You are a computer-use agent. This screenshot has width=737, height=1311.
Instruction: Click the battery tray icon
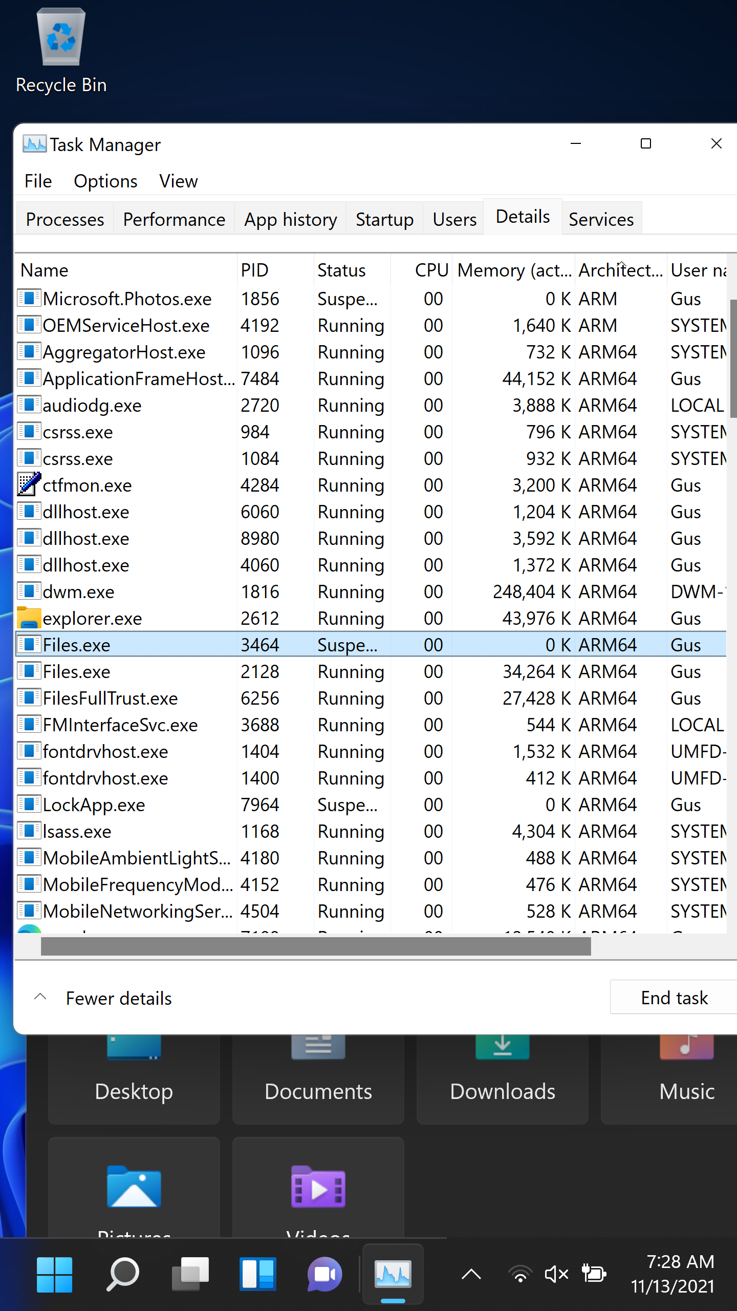coord(594,1274)
